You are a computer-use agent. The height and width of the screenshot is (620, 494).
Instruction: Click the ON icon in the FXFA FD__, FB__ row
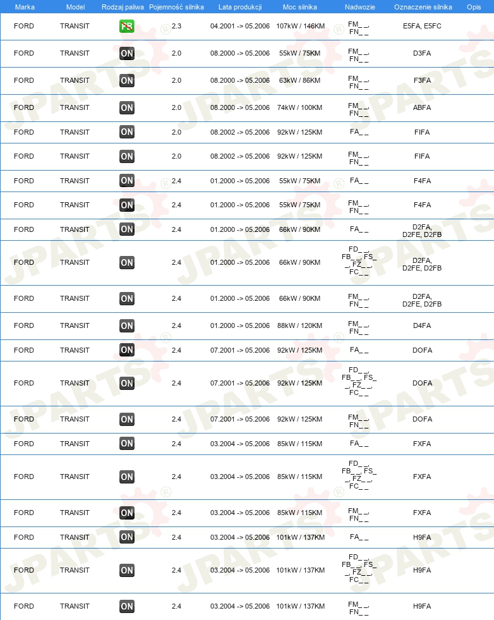pyautogui.click(x=127, y=477)
